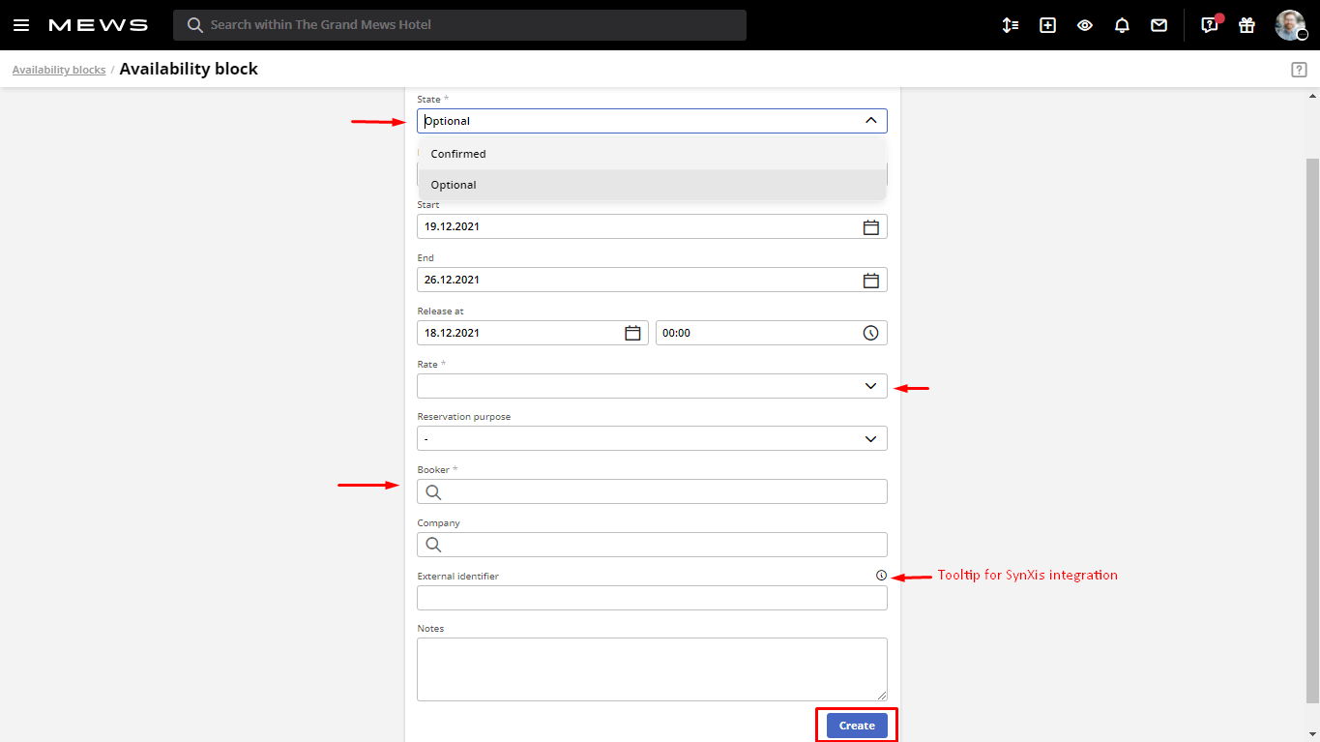
Task: Select Confirmed in the State dropdown
Action: [457, 153]
